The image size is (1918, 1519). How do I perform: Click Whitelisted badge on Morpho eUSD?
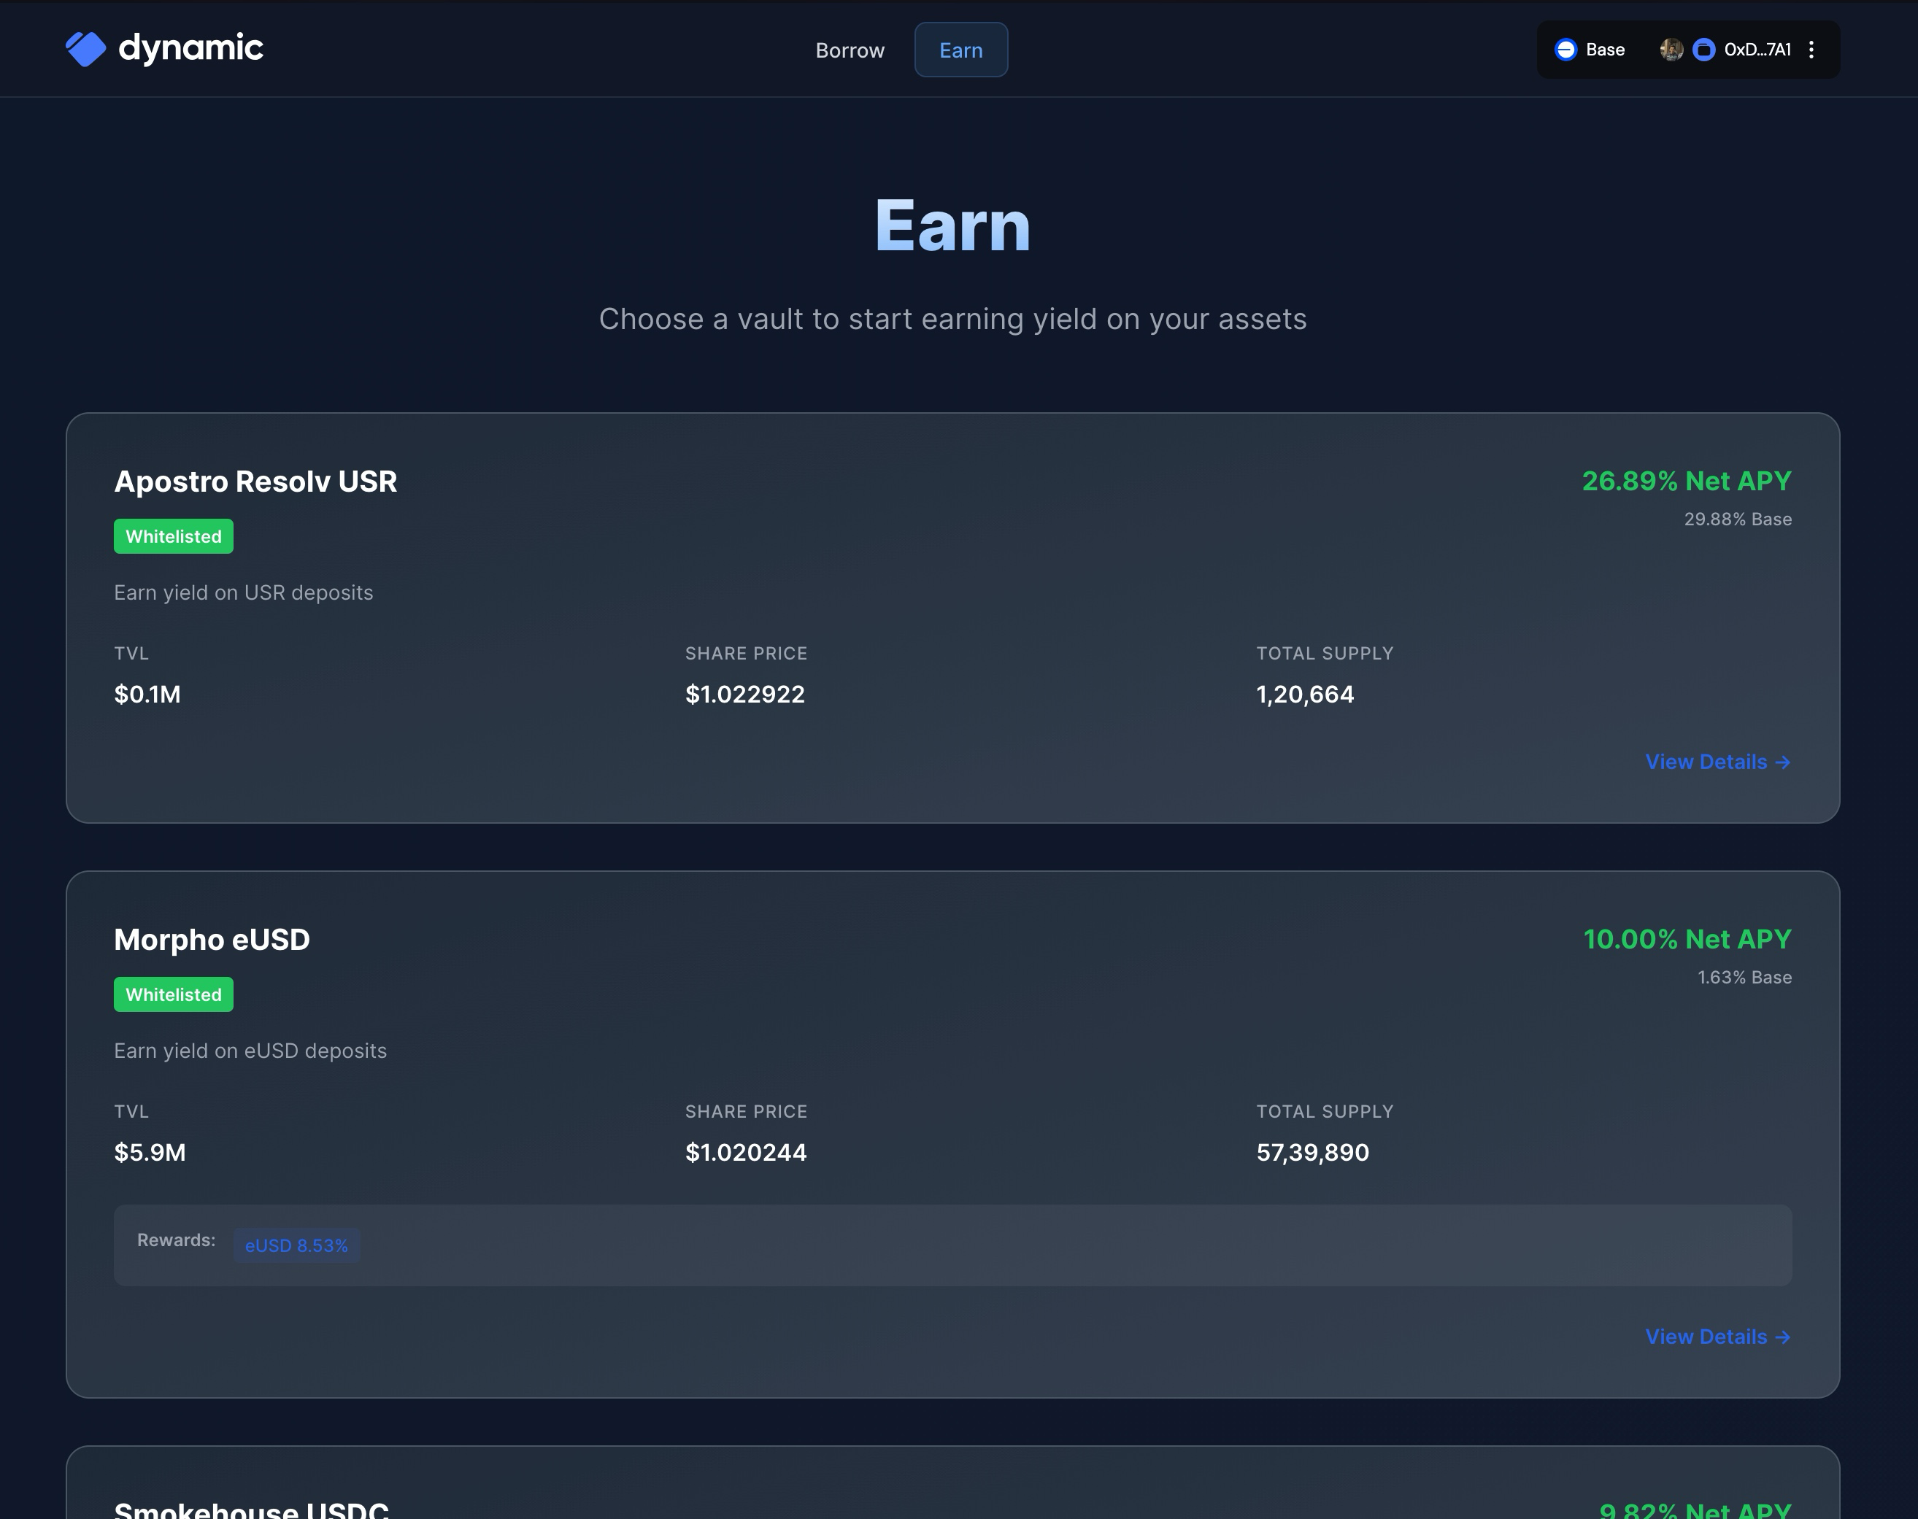174,994
